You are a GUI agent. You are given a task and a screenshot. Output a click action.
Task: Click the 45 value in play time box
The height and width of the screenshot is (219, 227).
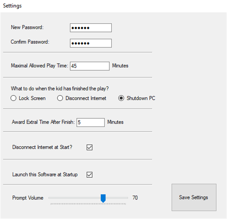pos(74,66)
